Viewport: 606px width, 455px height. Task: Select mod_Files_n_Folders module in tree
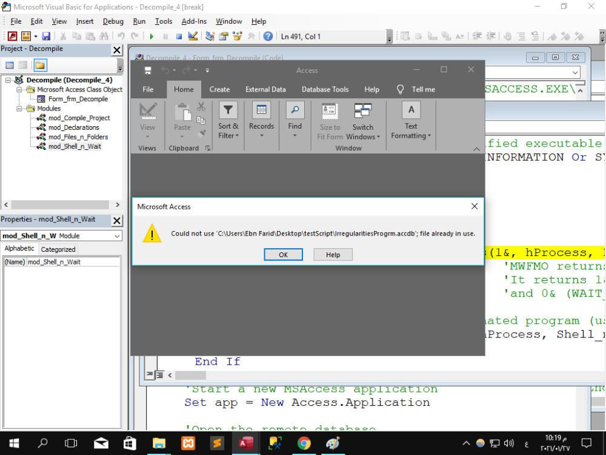(x=78, y=137)
